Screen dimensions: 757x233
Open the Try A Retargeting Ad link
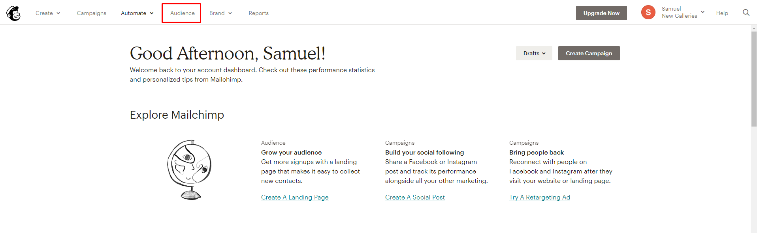[539, 197]
